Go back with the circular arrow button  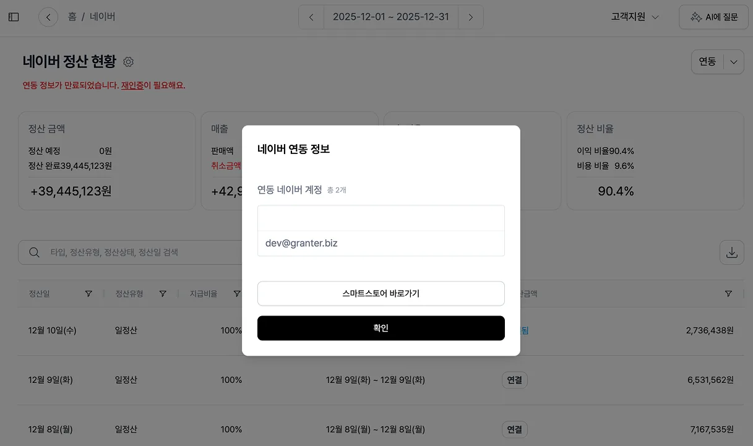click(x=48, y=17)
